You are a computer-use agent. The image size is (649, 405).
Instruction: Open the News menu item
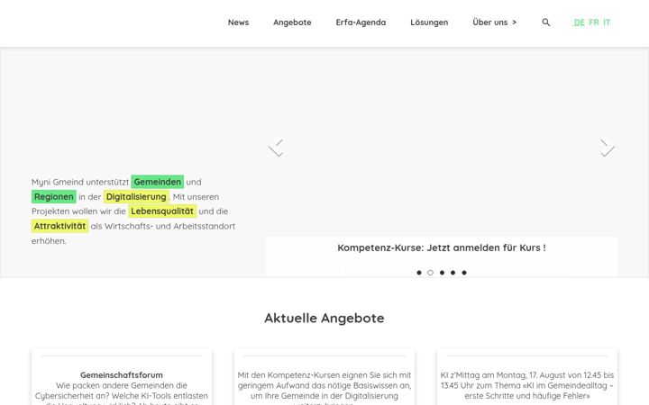tap(238, 22)
